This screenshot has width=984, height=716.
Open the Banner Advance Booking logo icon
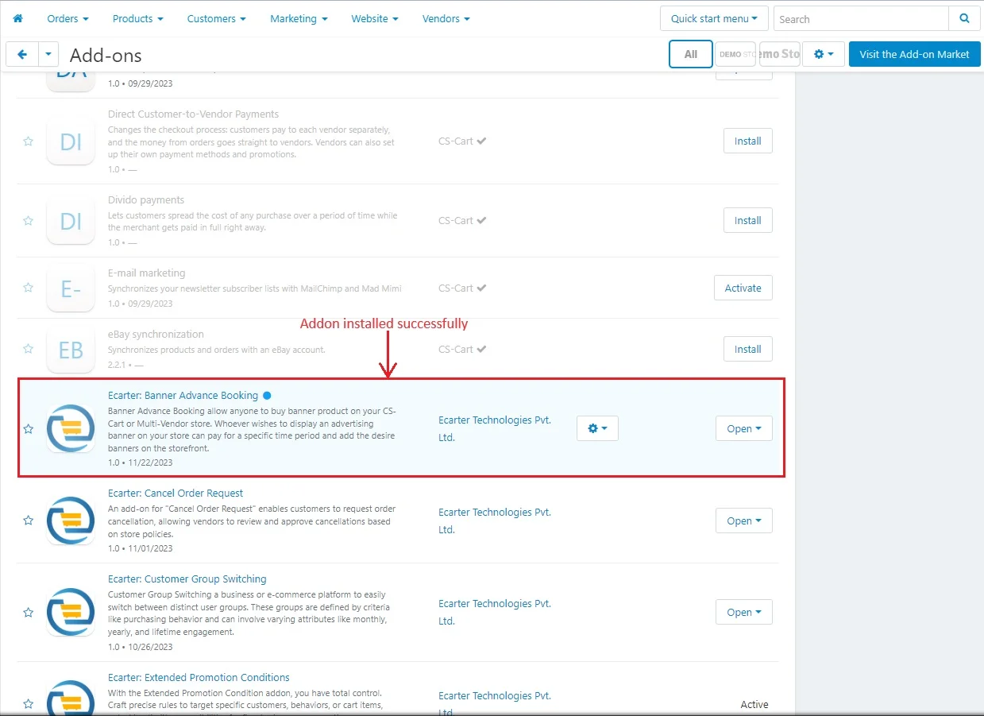click(x=71, y=428)
